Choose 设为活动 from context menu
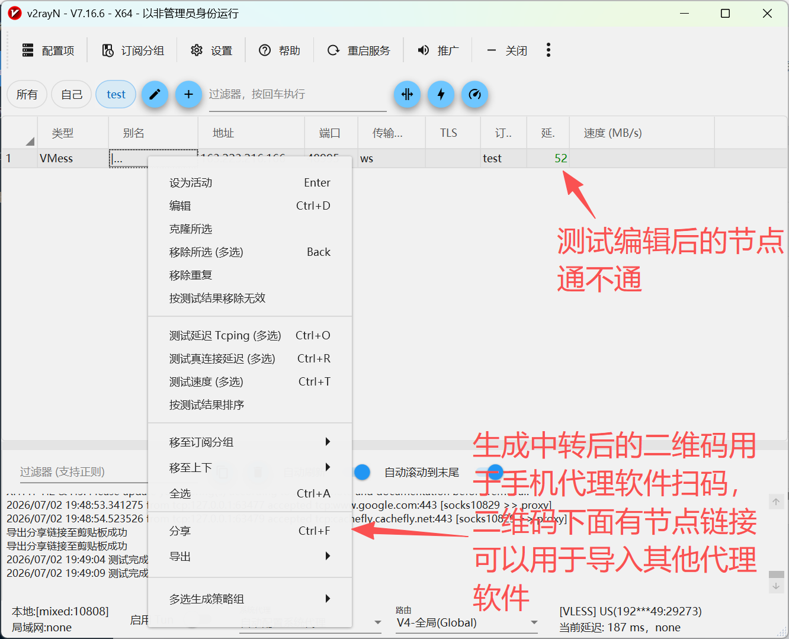 pyautogui.click(x=250, y=183)
